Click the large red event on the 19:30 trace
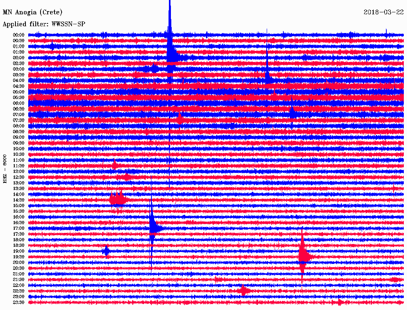Screen dimensions: 407x310 (303, 256)
